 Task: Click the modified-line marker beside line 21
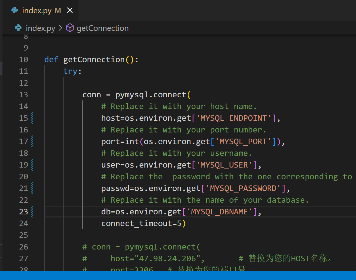click(x=32, y=188)
